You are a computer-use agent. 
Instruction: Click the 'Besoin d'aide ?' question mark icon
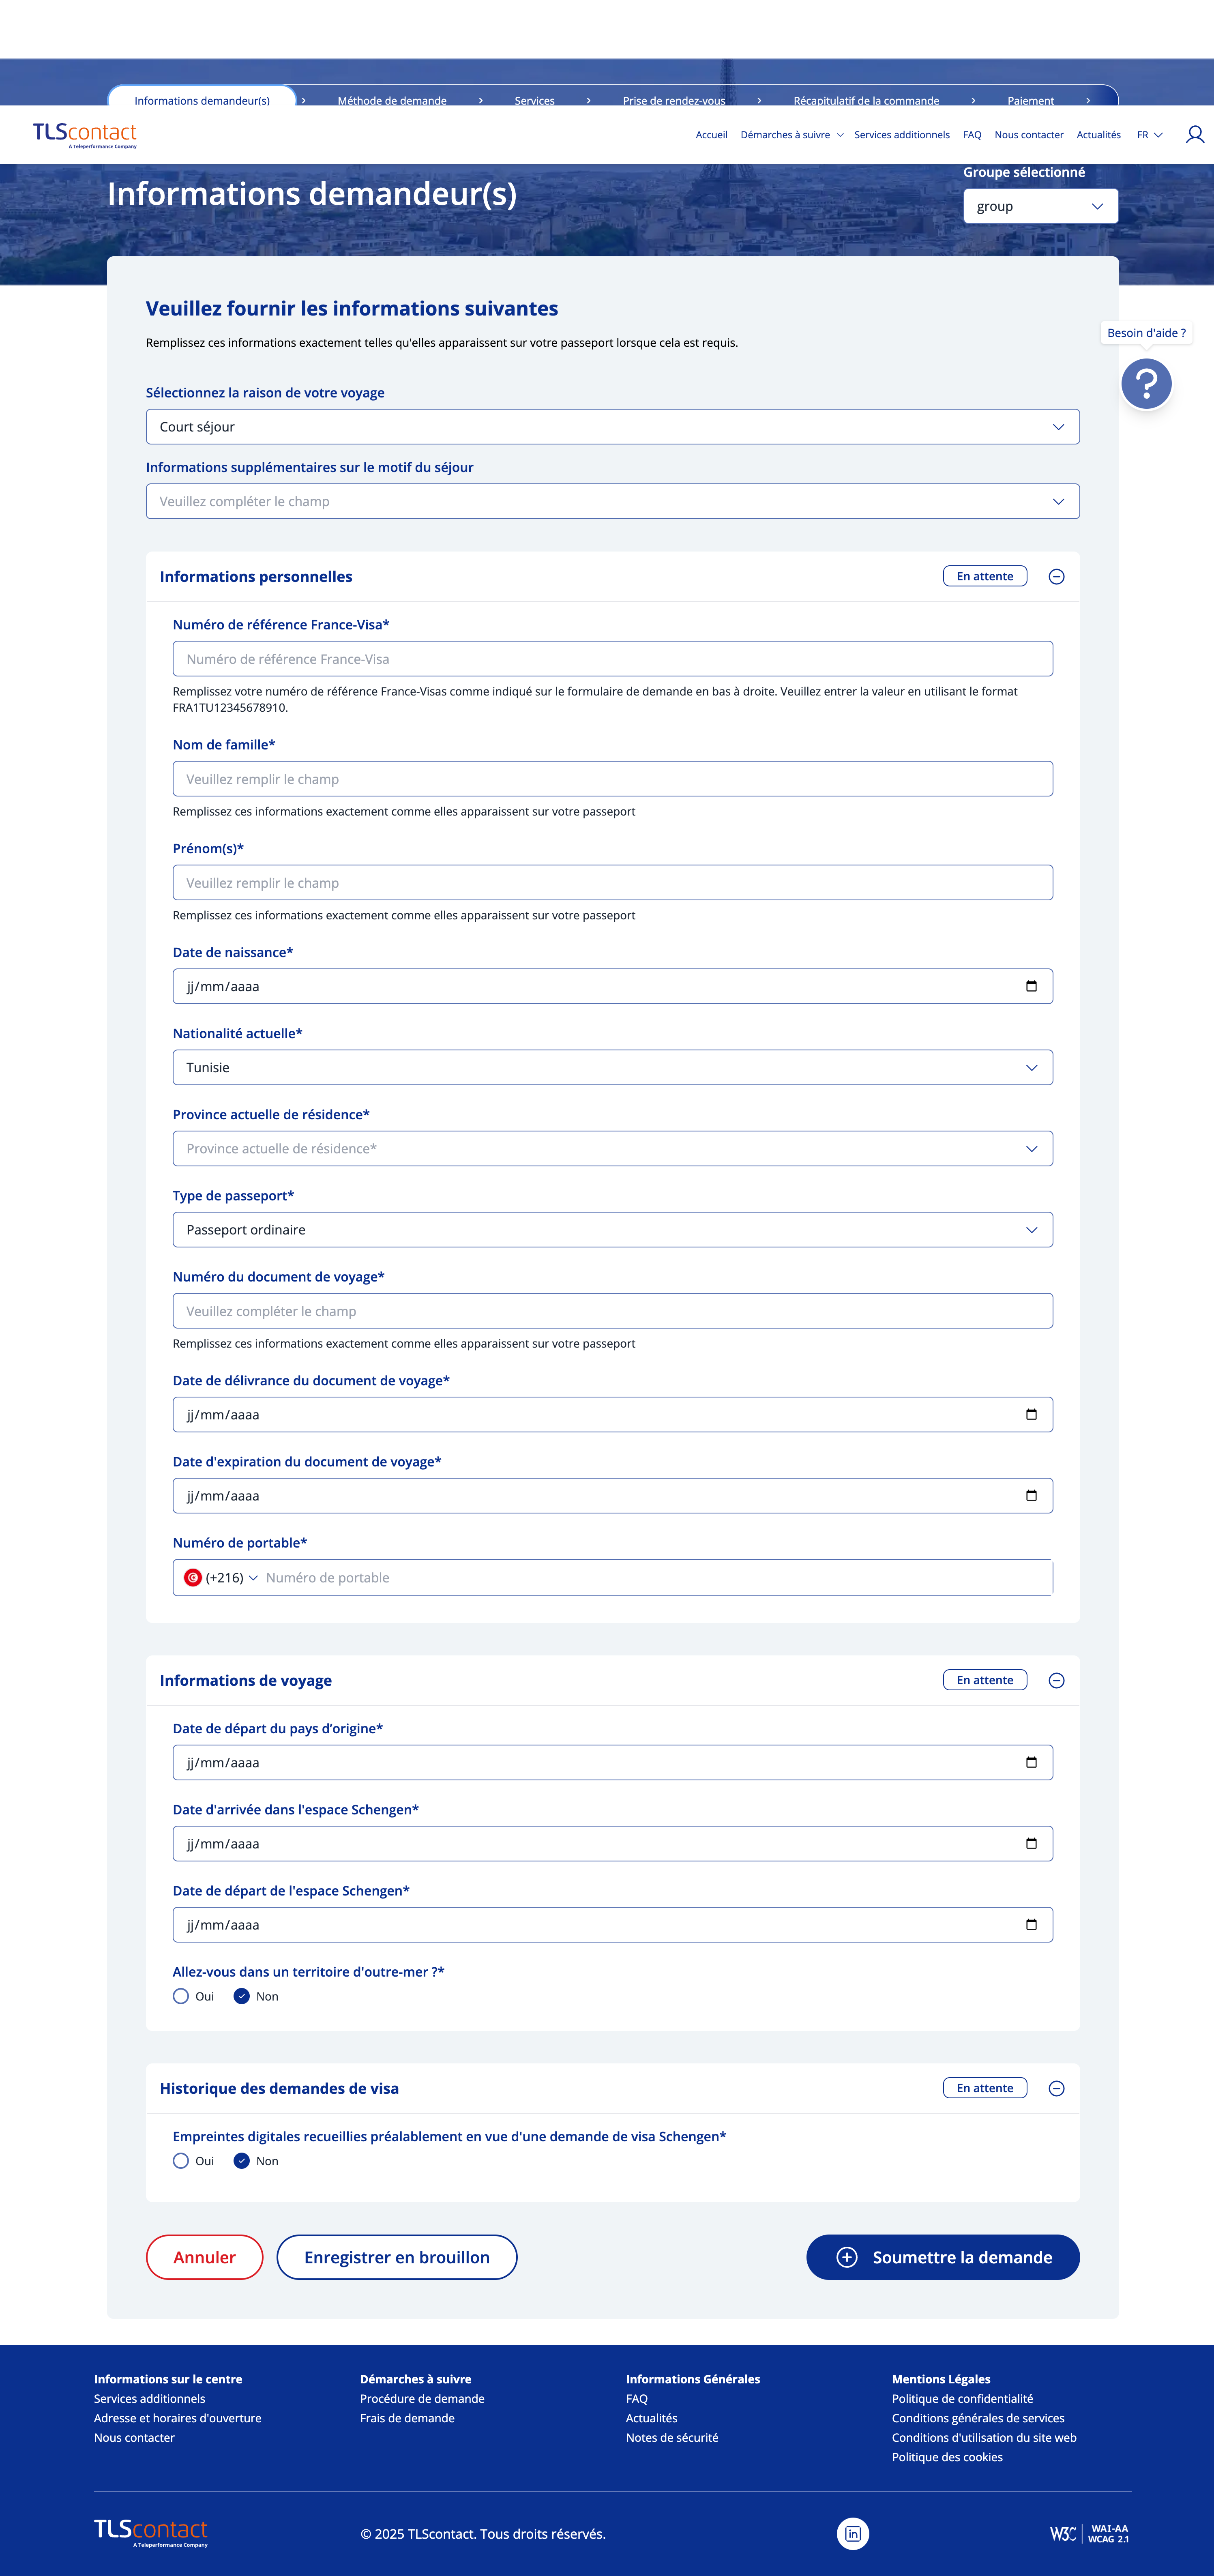coord(1146,384)
